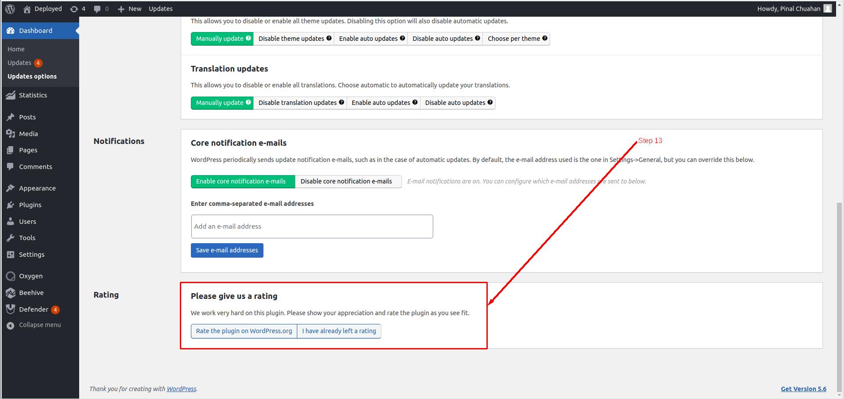Select Enable auto updates for translations
Viewport: 844px width, 399px height.
coord(384,103)
